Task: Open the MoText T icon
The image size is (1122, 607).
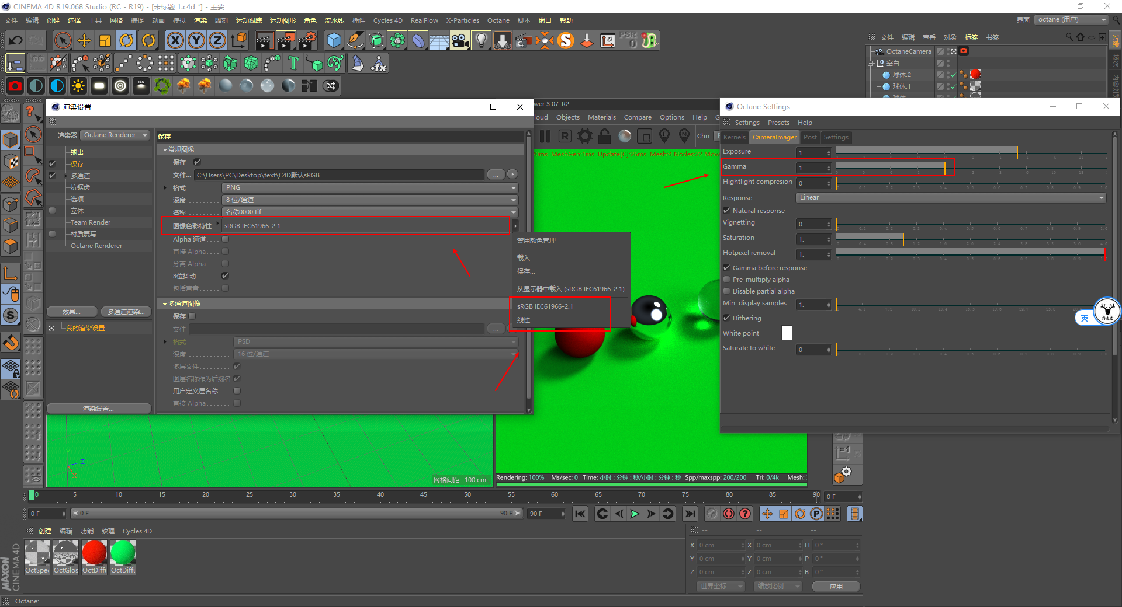Action: (x=293, y=63)
